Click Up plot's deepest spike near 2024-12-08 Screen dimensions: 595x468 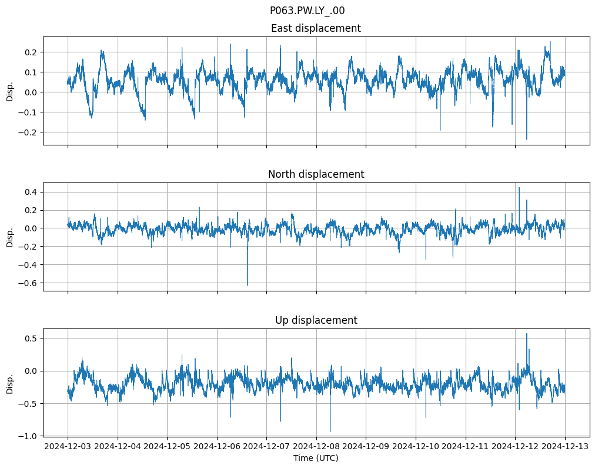pos(330,431)
